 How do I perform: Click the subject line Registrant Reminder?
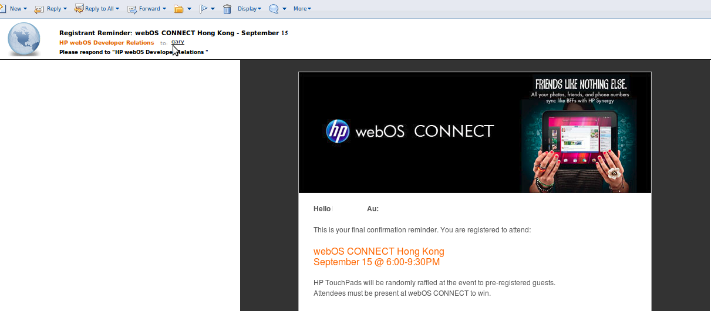pyautogui.click(x=174, y=33)
